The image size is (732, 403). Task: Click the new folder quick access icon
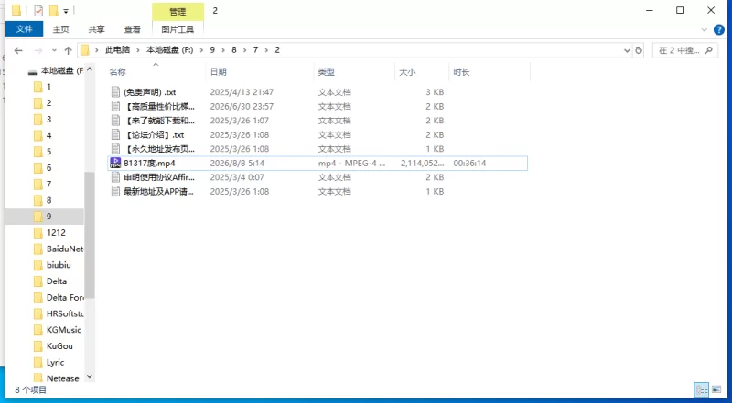tap(54, 10)
